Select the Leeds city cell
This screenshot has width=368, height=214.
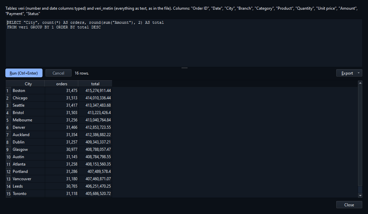28,186
